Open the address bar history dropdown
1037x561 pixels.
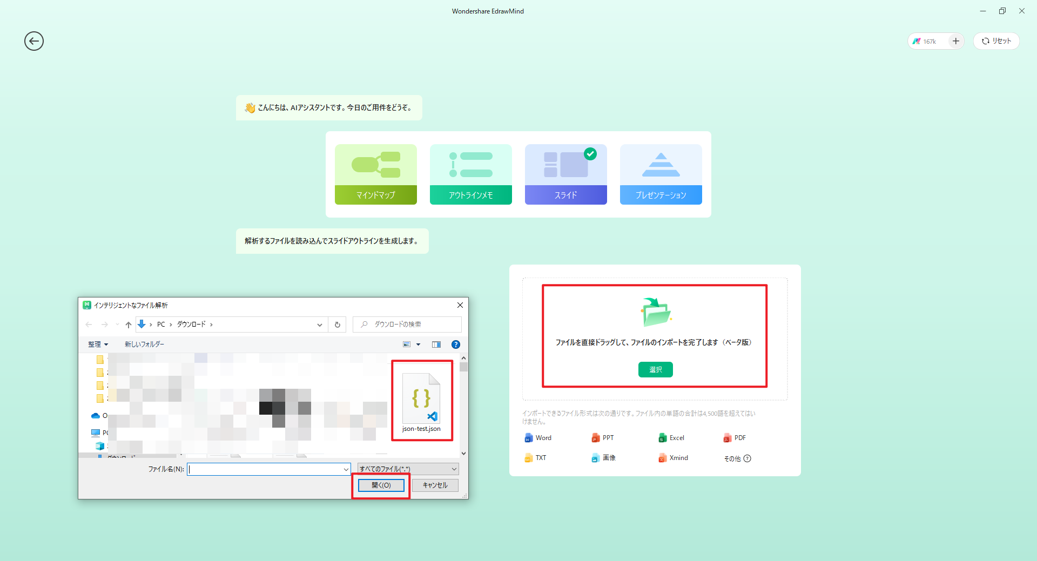[320, 325]
